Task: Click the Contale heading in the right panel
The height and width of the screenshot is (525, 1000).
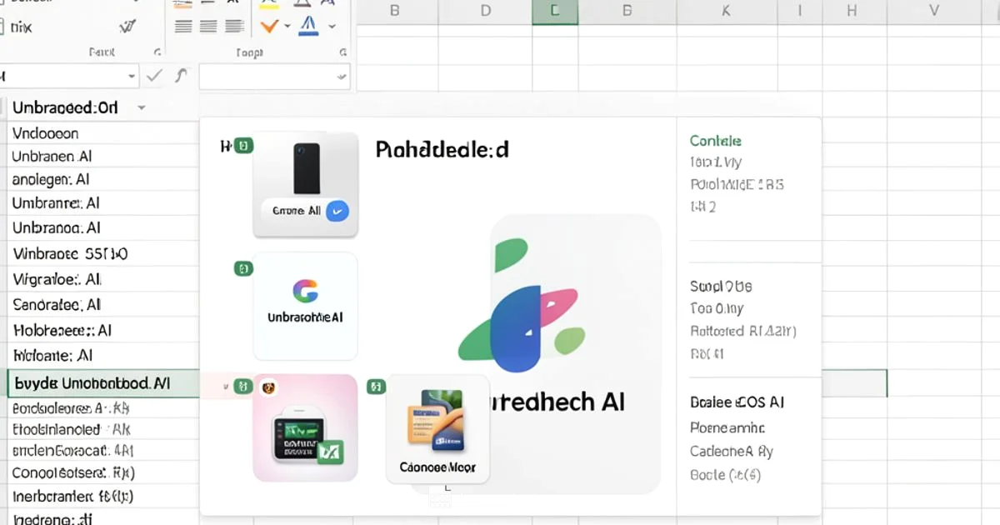Action: pyautogui.click(x=714, y=140)
